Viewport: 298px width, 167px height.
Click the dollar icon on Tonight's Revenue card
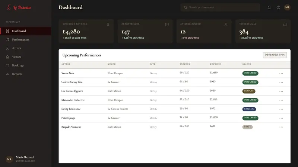[108, 24]
